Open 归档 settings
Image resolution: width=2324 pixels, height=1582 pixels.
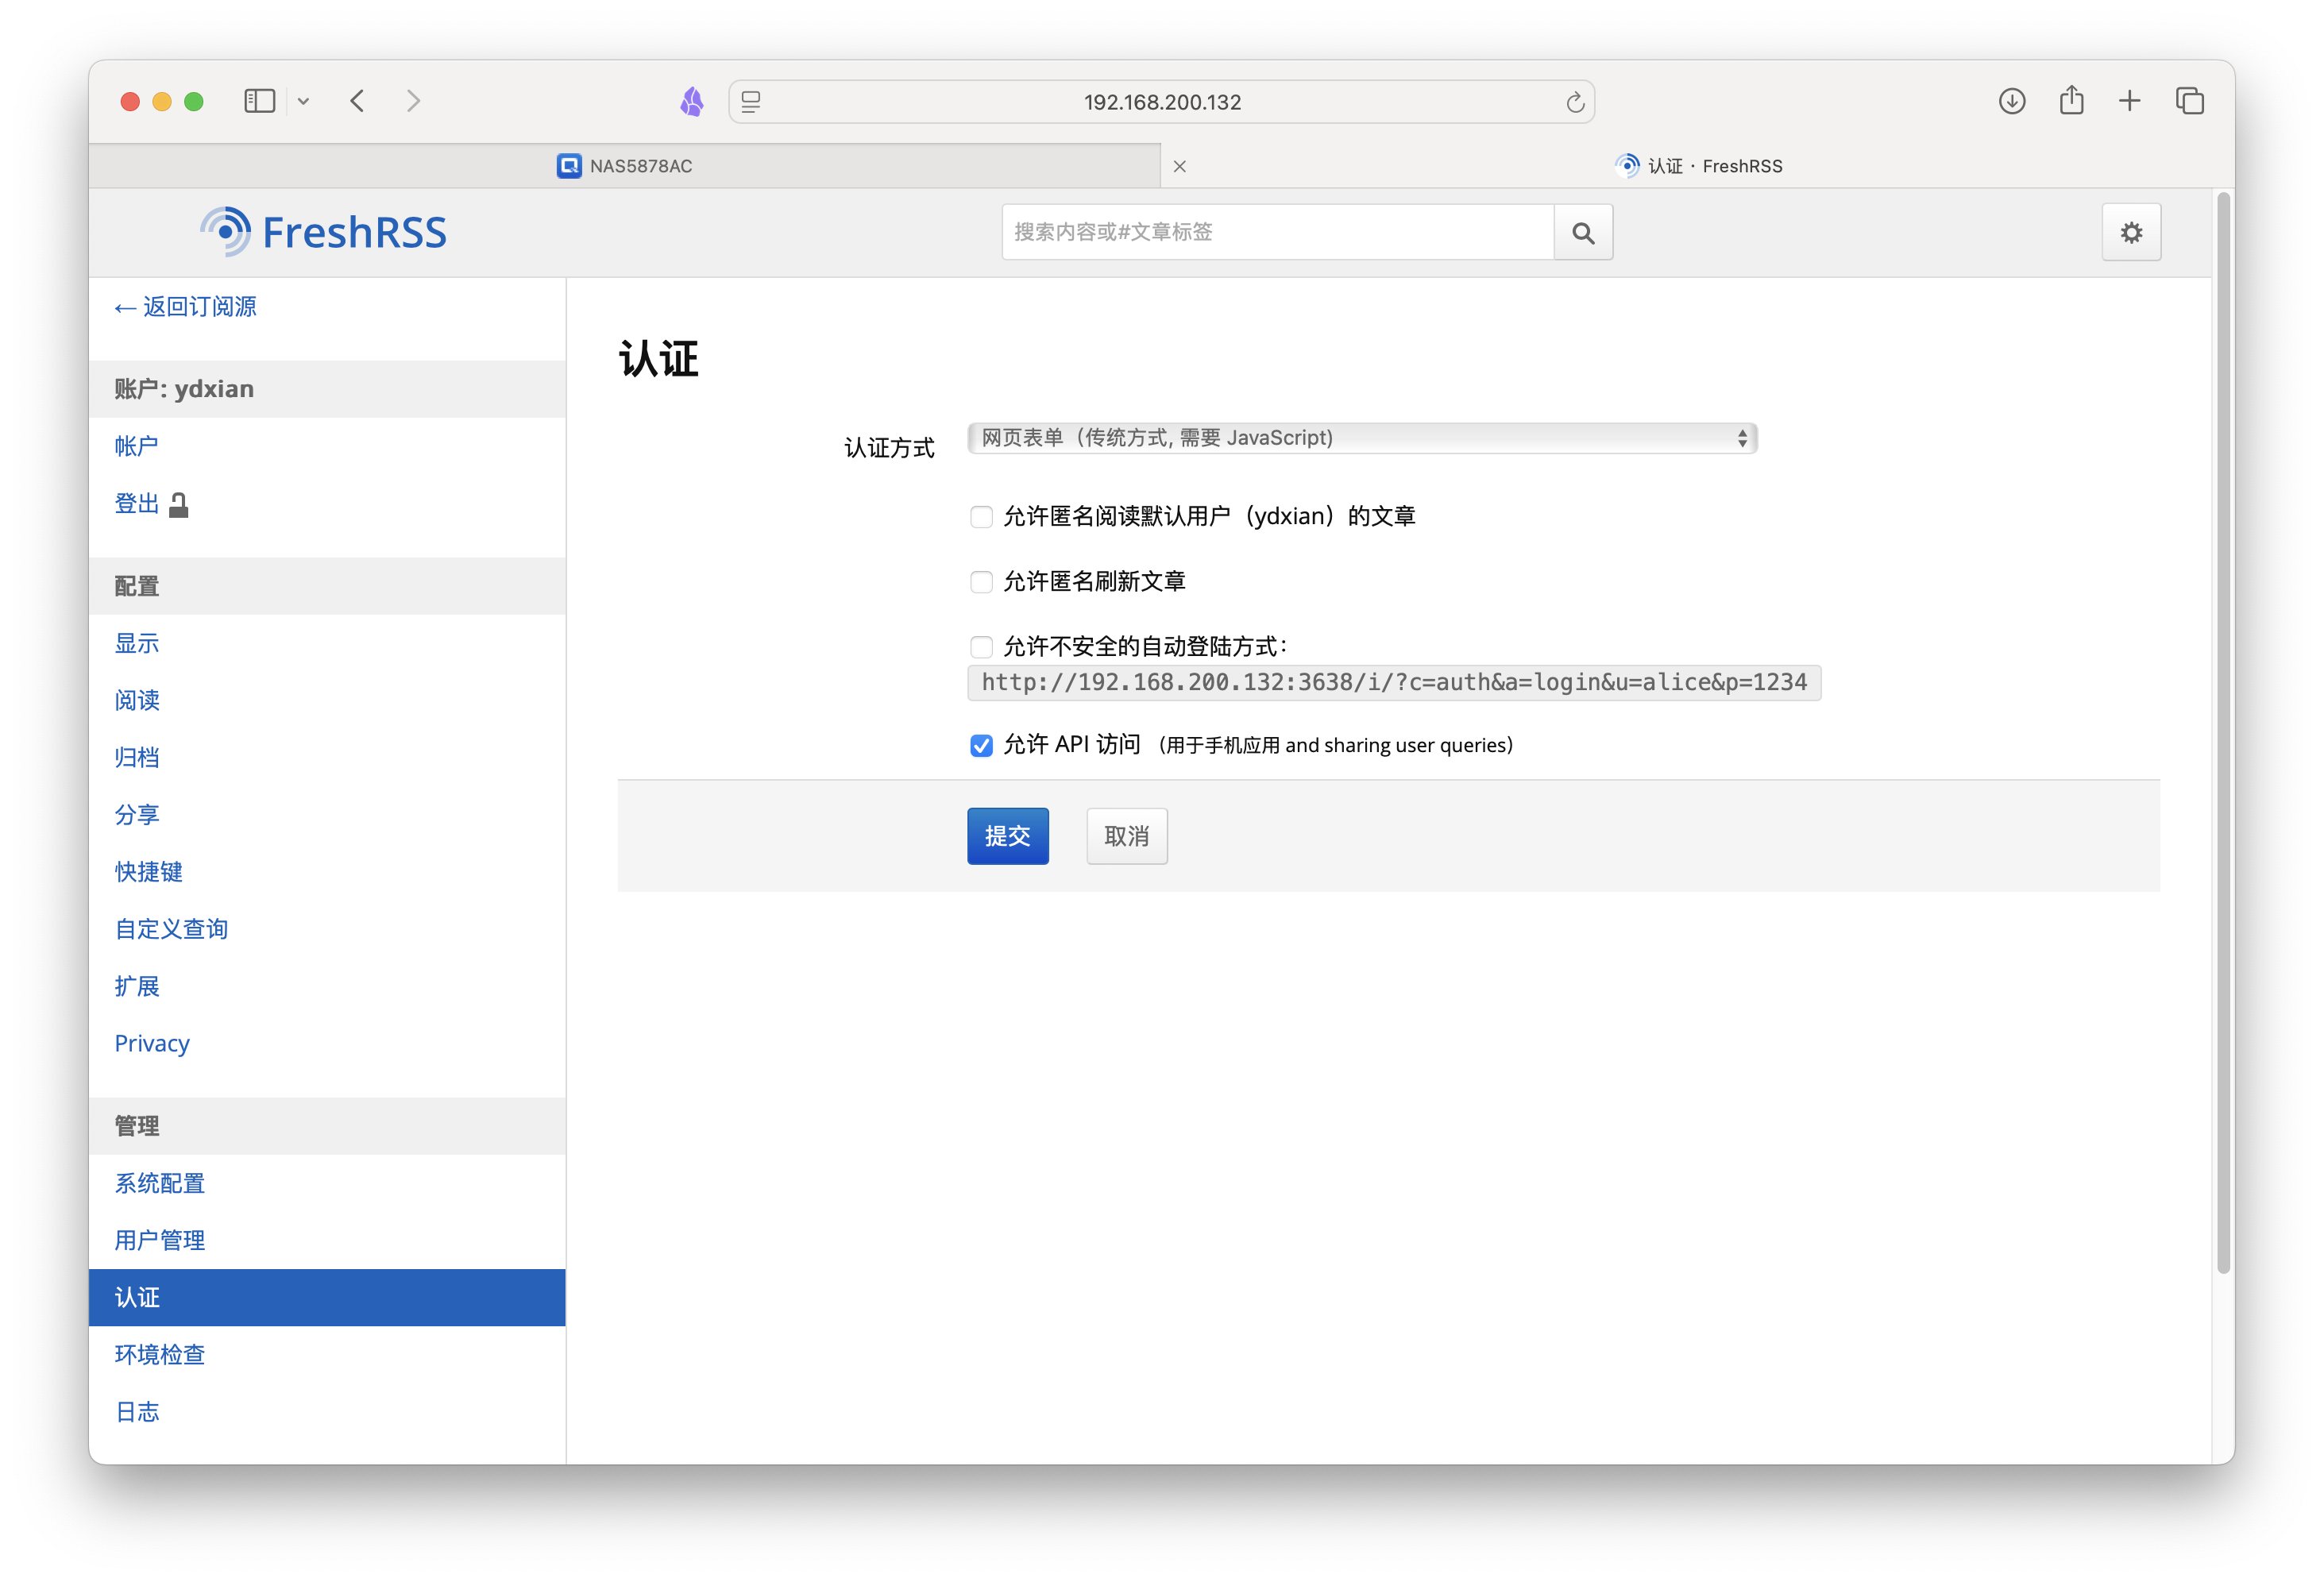(x=137, y=757)
